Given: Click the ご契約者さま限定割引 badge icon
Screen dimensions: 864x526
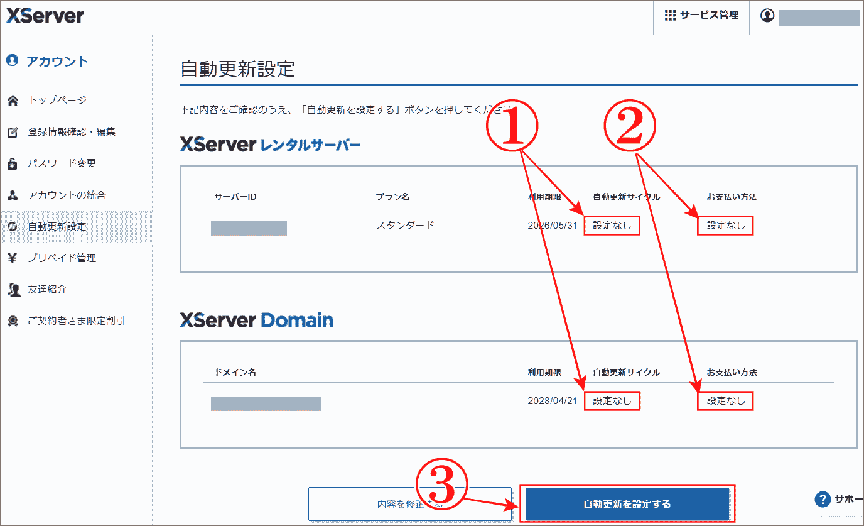Looking at the screenshot, I should (x=13, y=320).
